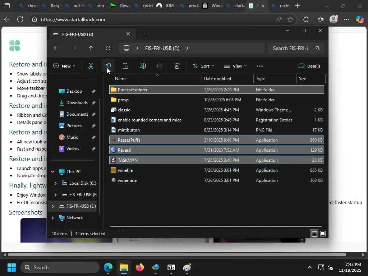Add a new File Explorer tab

point(144,34)
